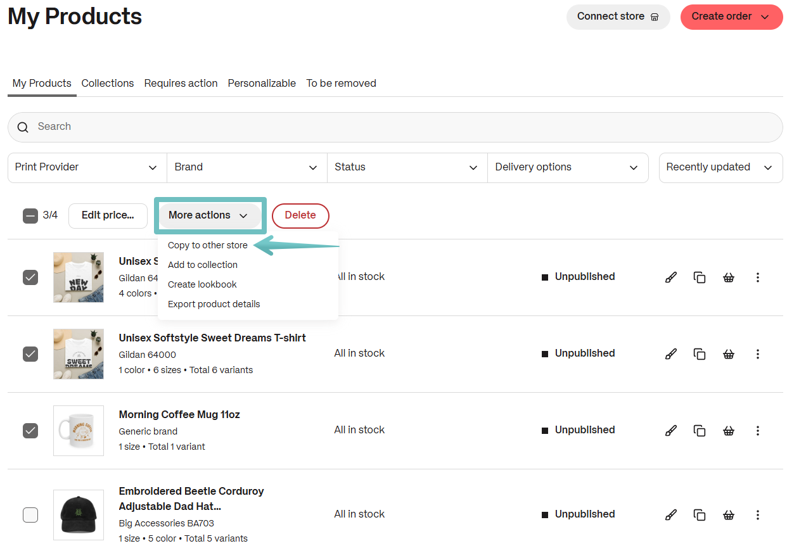The width and height of the screenshot is (787, 553).
Task: Uncheck the Sweet Dreams T-shirt checkbox
Action: [30, 354]
